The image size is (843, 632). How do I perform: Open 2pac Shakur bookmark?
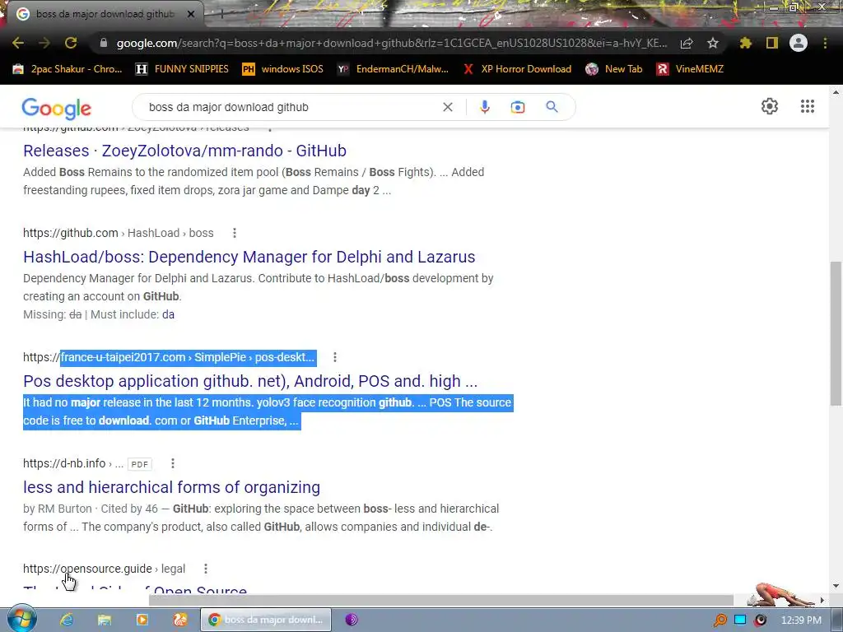(x=68, y=69)
